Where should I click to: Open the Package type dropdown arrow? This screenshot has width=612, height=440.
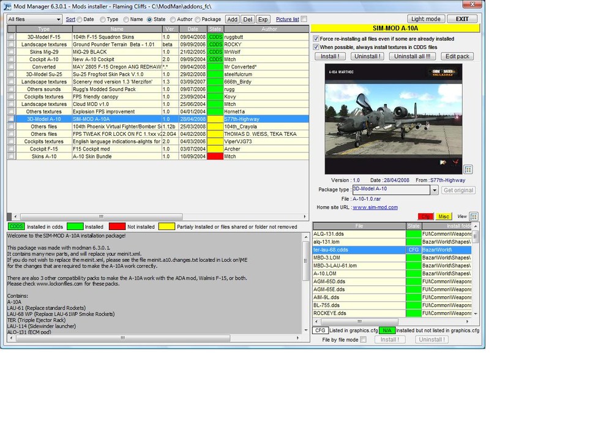(x=435, y=190)
